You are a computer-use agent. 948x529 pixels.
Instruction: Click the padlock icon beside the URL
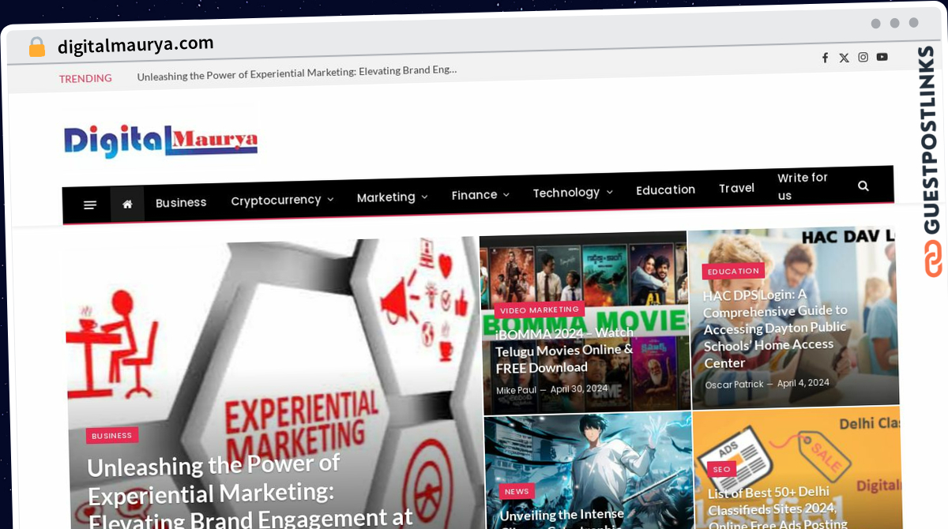point(37,47)
